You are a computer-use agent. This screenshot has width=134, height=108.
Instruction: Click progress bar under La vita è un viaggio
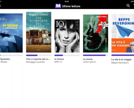tap(123, 55)
